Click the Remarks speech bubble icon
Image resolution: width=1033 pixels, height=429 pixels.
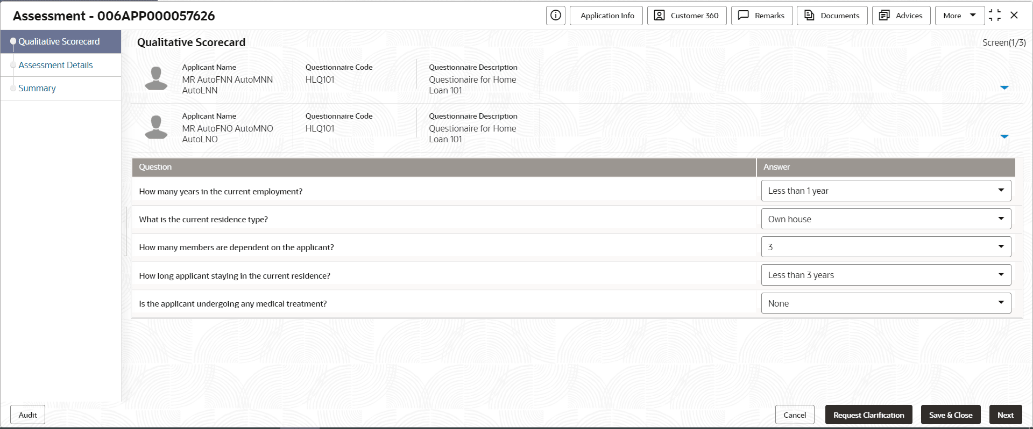744,16
